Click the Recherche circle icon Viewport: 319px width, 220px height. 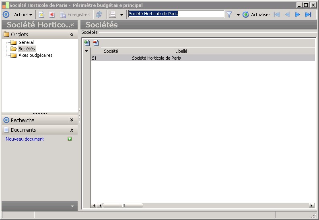tap(6, 120)
